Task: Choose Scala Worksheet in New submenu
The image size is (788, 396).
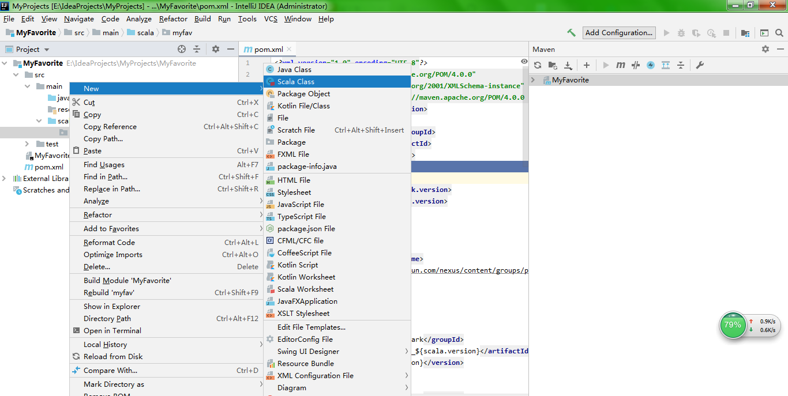Action: click(337, 289)
